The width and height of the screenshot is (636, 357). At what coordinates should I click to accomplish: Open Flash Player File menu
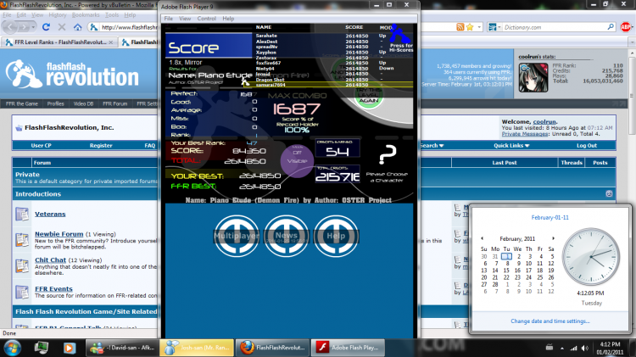pyautogui.click(x=169, y=19)
